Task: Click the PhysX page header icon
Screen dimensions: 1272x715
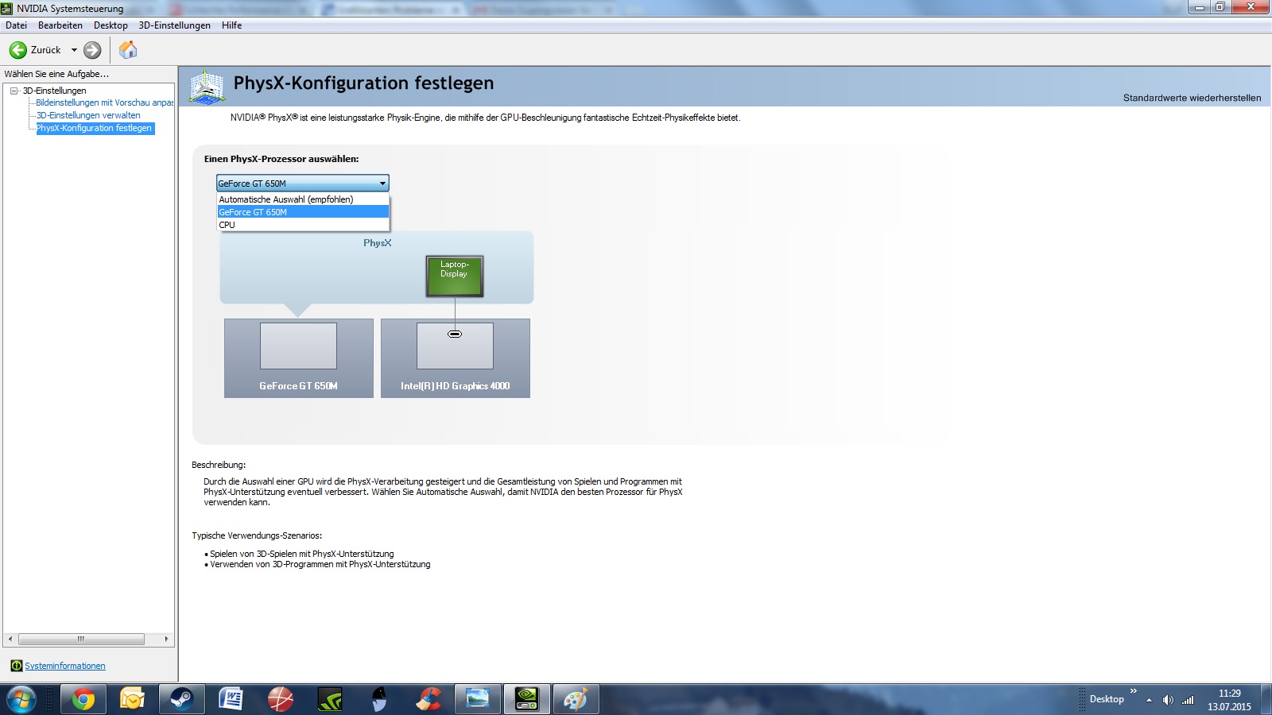Action: 207,87
